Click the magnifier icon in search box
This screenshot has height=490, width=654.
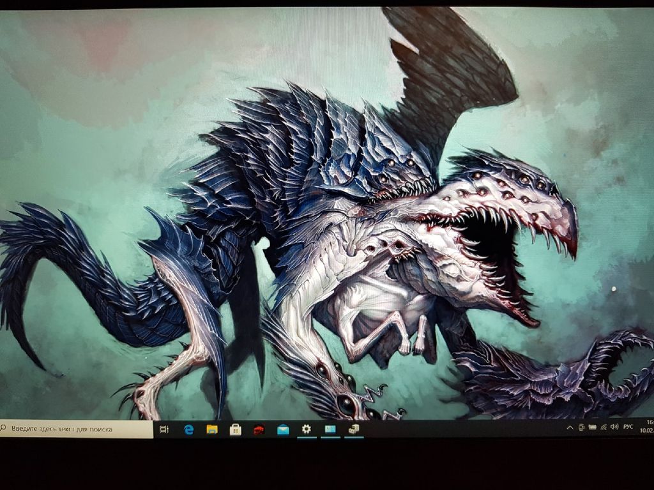4,429
